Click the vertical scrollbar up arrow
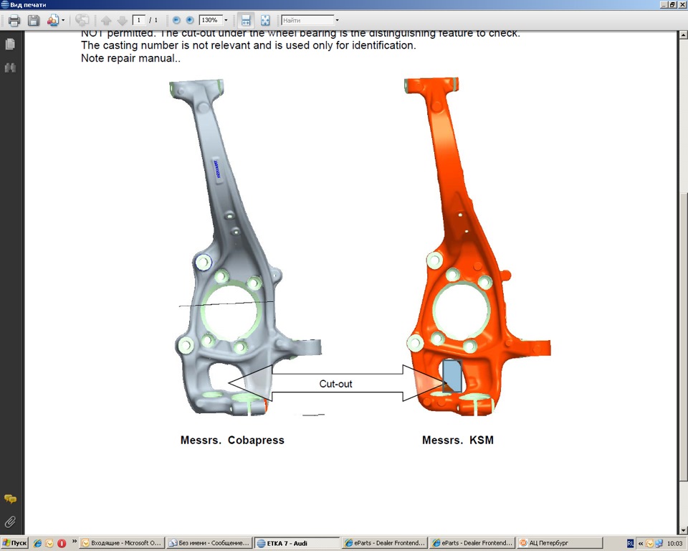Image resolution: width=688 pixels, height=551 pixels. (x=683, y=34)
